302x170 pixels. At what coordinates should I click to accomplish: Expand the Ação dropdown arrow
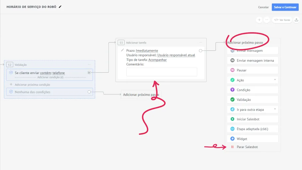click(x=275, y=80)
